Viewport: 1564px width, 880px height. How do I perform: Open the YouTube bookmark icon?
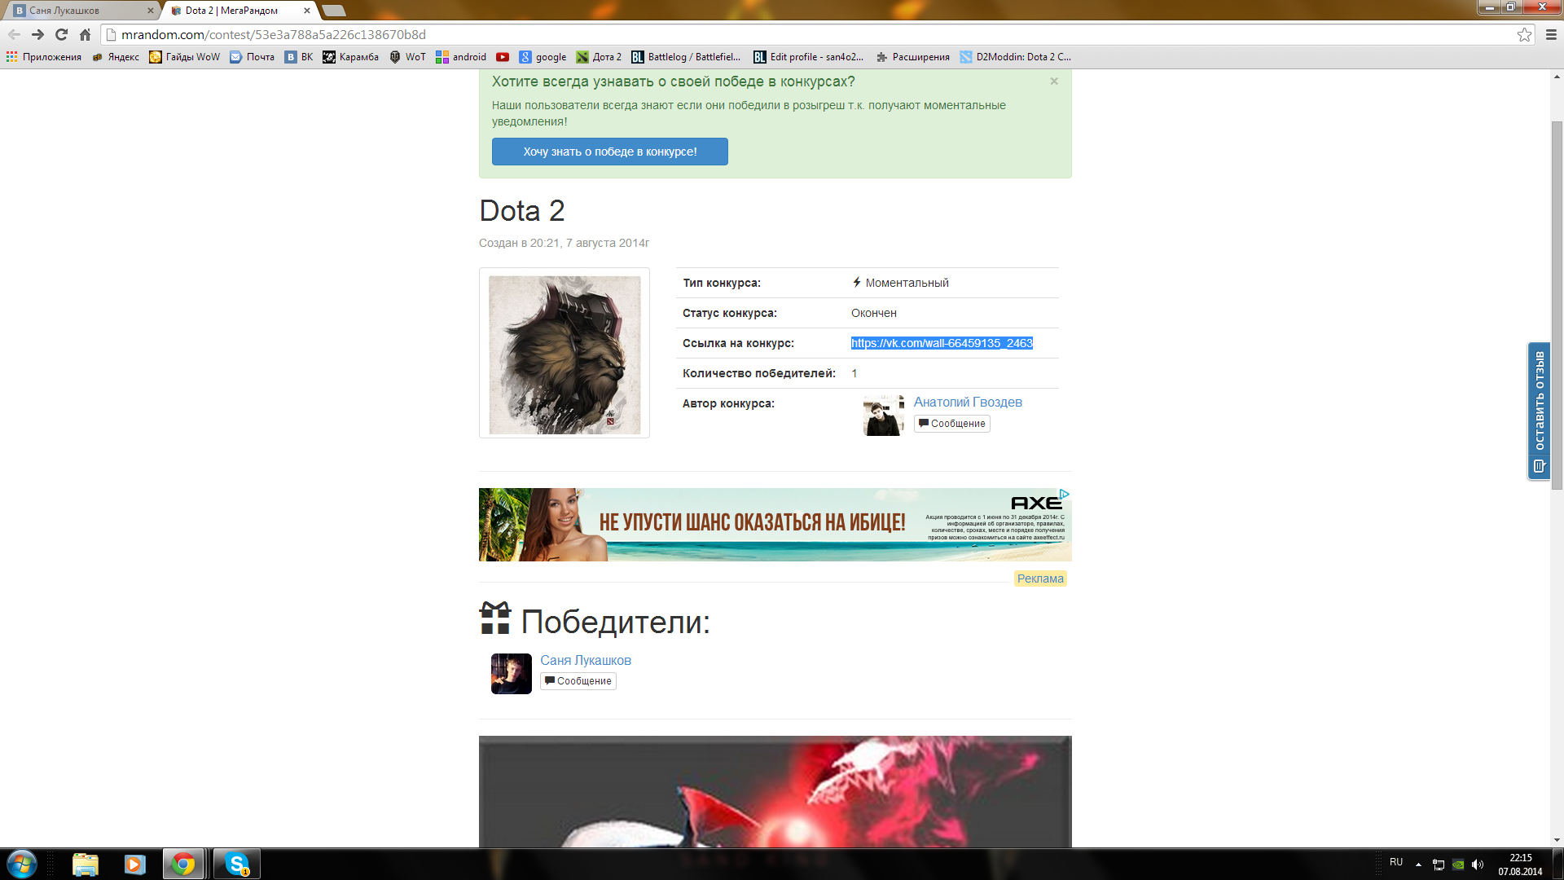click(x=503, y=57)
